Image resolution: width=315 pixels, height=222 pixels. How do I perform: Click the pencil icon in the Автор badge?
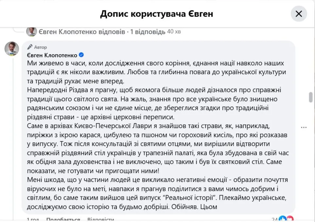[30, 47]
